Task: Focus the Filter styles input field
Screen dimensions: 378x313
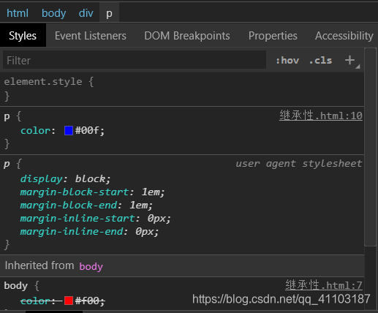Action: (x=135, y=60)
